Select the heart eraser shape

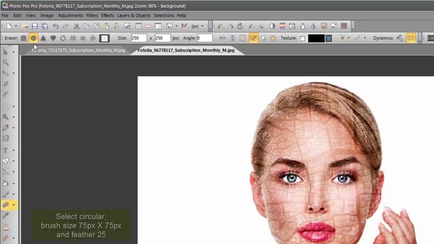[x=53, y=38]
